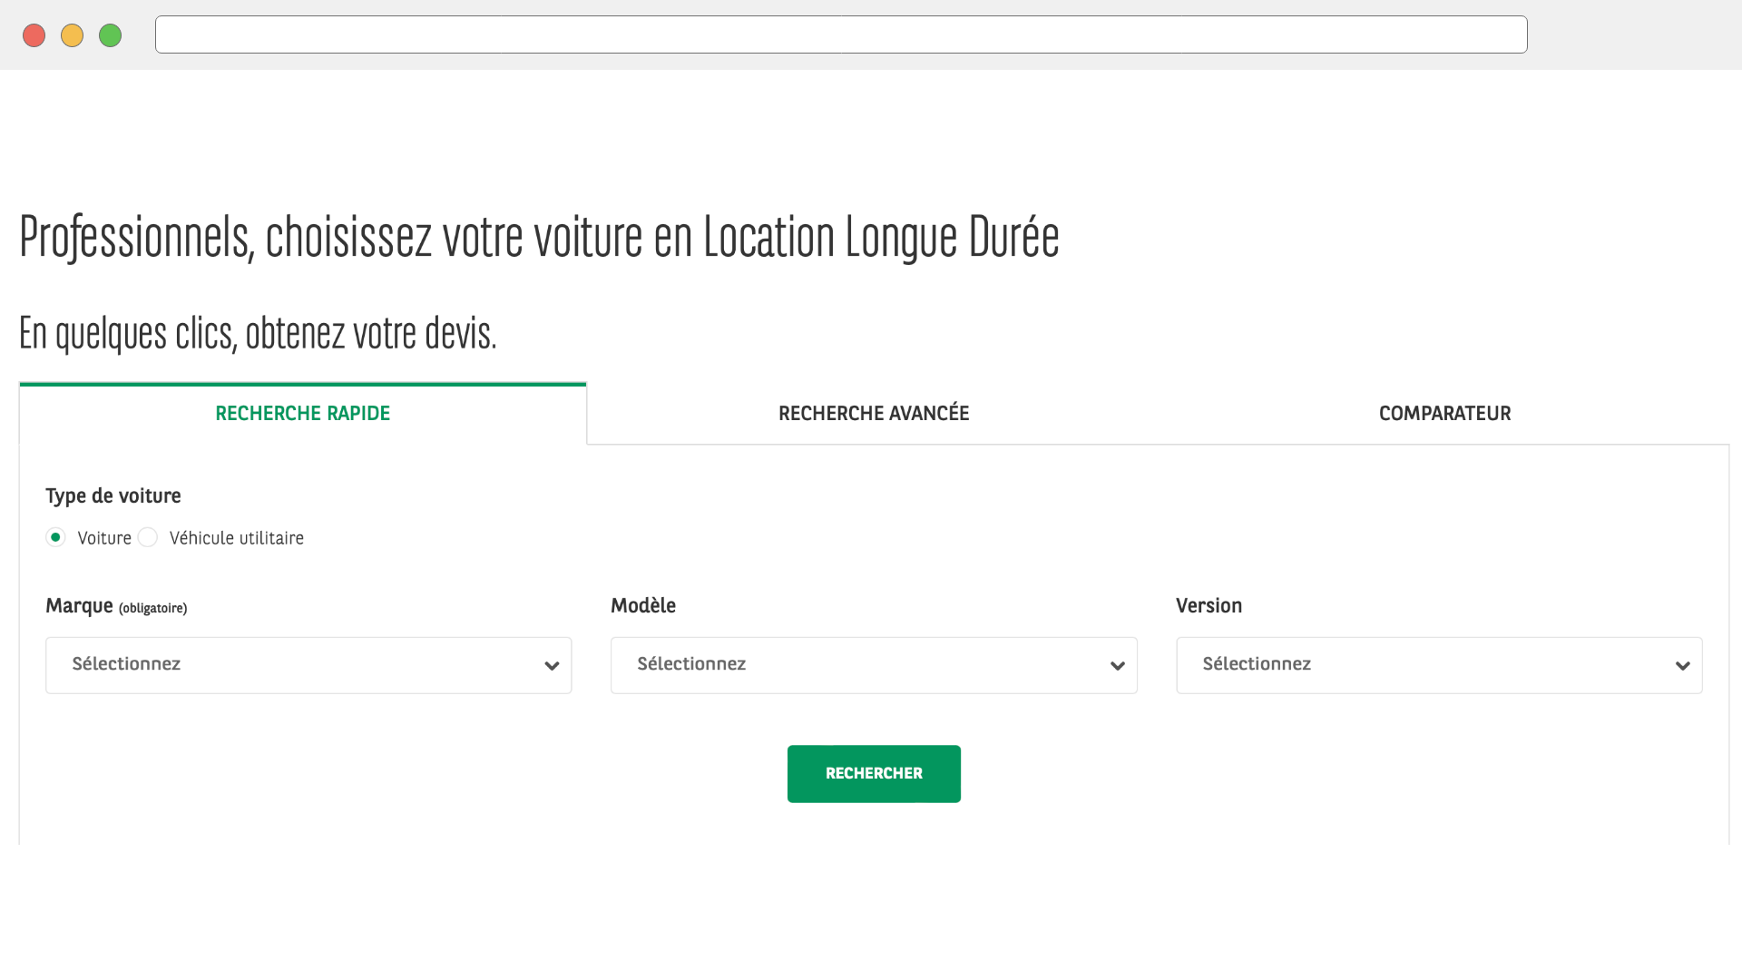Switch to Recherche Avancée tab

click(x=873, y=414)
